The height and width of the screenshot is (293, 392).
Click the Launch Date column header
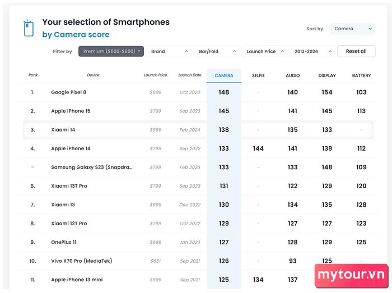tap(190, 75)
